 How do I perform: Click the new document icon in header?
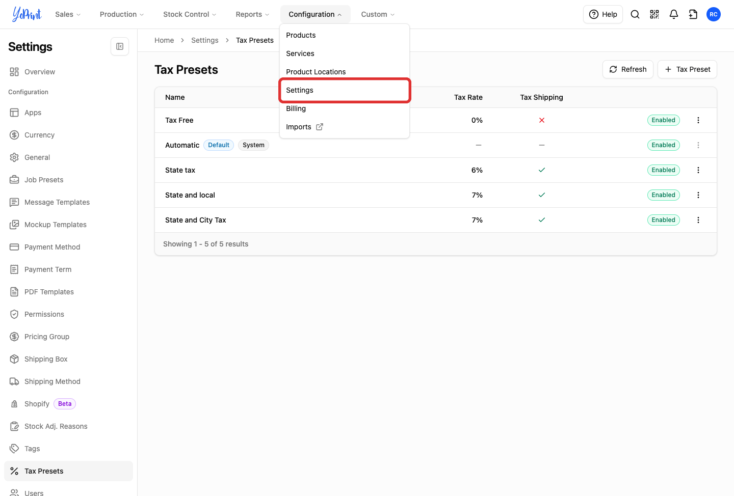coord(693,14)
